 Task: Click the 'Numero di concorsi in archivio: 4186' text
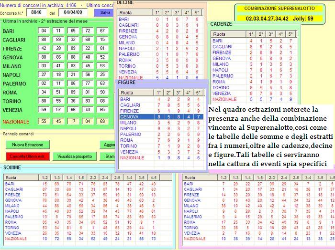(38, 5)
